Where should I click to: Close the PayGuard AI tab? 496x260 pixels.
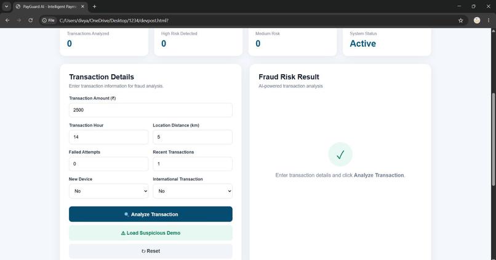[82, 6]
